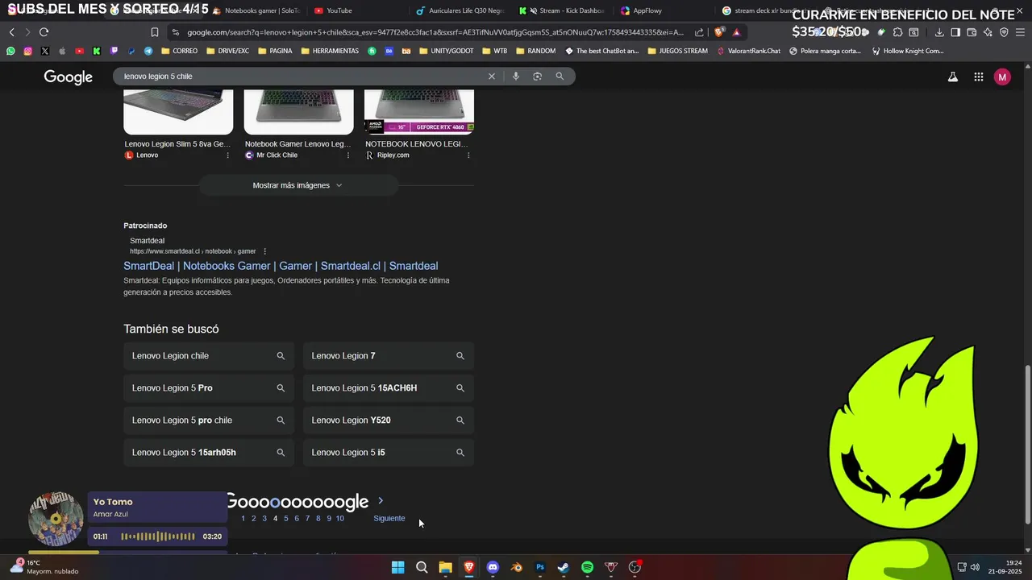1032x580 pixels.
Task: Open three-dot menu for Ripley.com result
Action: coord(468,155)
